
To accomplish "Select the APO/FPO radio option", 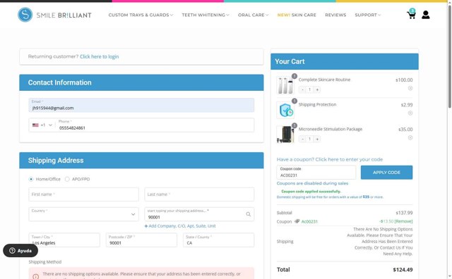I will [x=67, y=179].
